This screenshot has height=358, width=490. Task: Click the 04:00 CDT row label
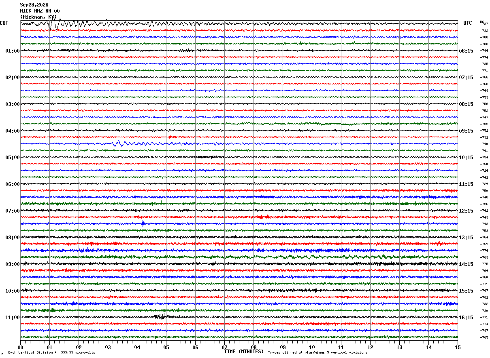pos(13,131)
